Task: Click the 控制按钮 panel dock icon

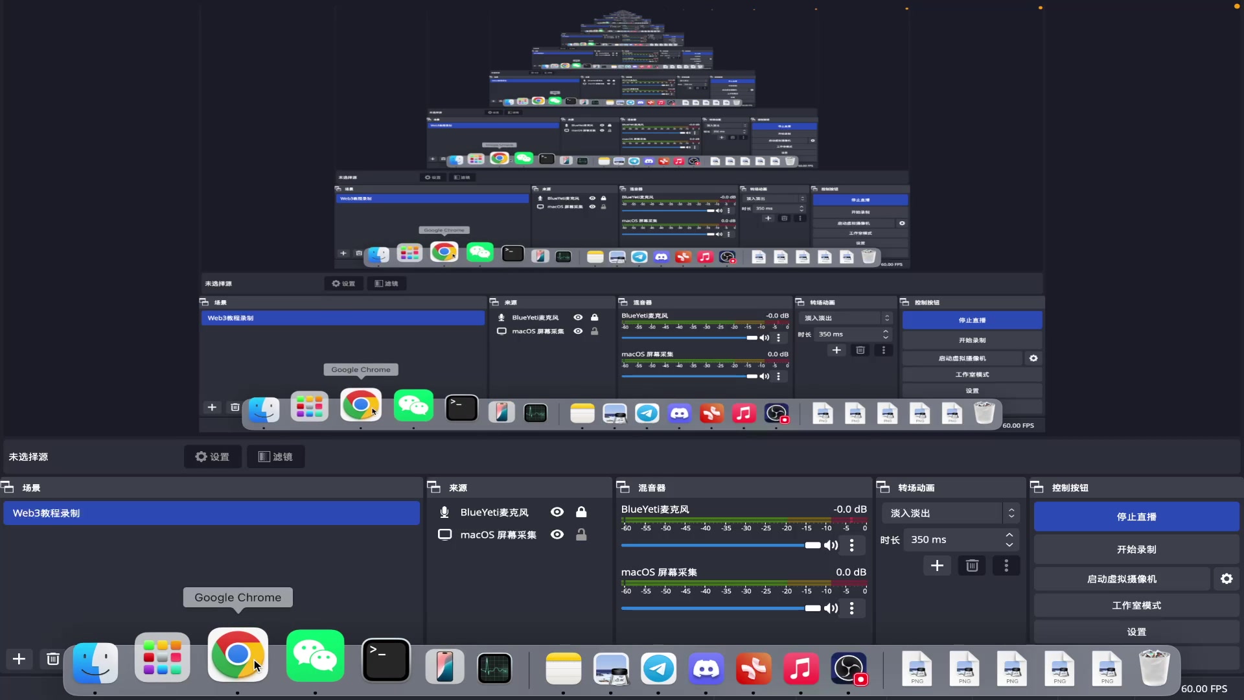Action: [x=1037, y=487]
